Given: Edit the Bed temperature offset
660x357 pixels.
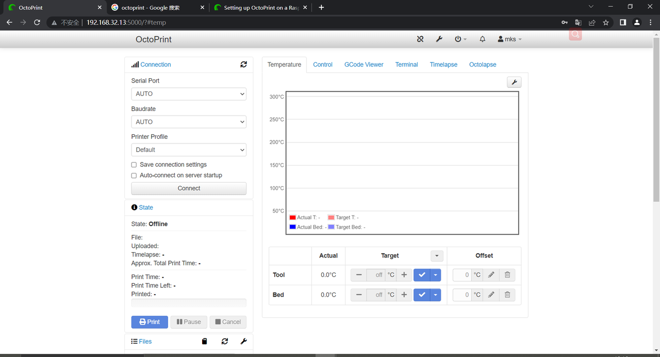Looking at the screenshot, I should (491, 295).
